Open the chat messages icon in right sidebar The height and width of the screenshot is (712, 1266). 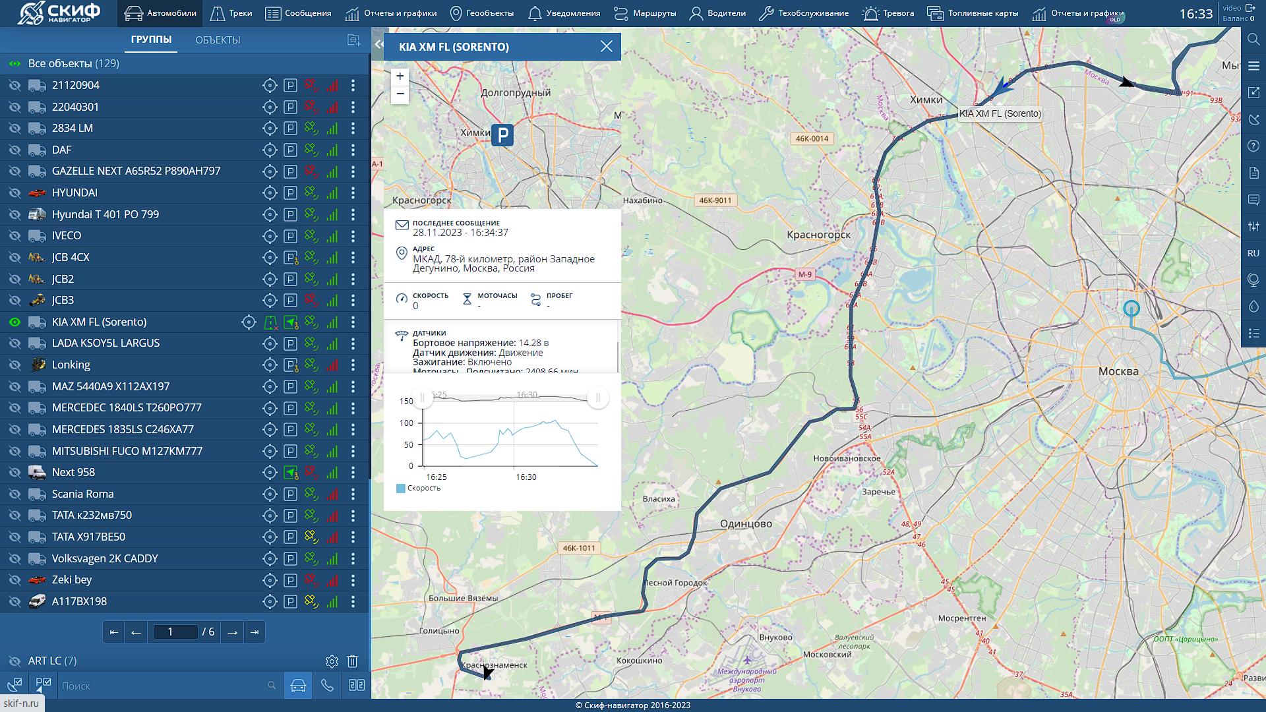pyautogui.click(x=1253, y=200)
